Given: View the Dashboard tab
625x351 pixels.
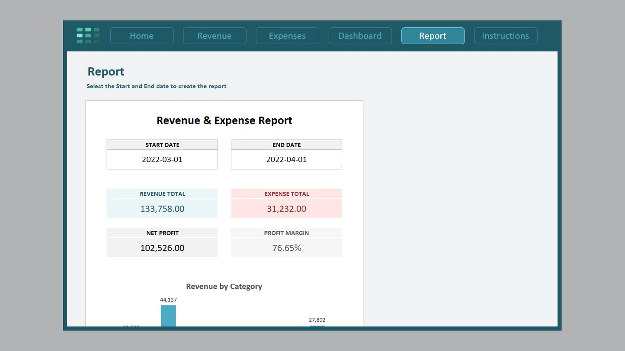Looking at the screenshot, I should [360, 35].
